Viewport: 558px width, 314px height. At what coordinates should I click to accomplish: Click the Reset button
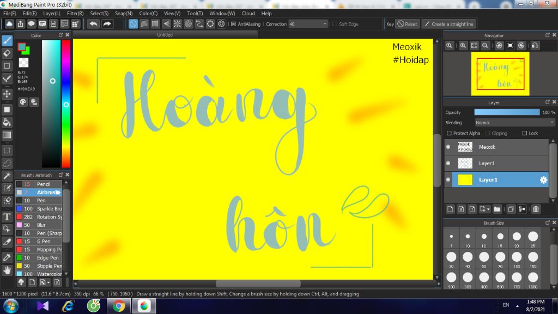(x=408, y=24)
